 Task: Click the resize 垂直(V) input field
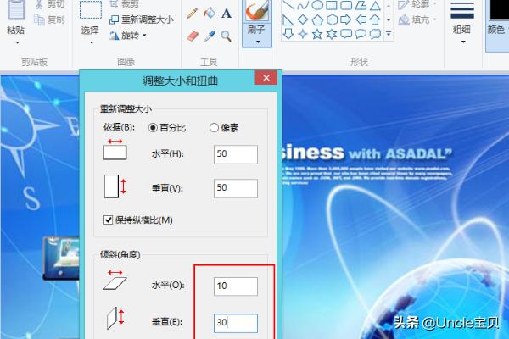click(x=236, y=188)
